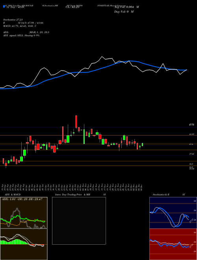Image resolution: width=197 pixels, height=260 pixels.
Task: Click the last green candlestick on the right
Action: pyautogui.click(x=142, y=145)
